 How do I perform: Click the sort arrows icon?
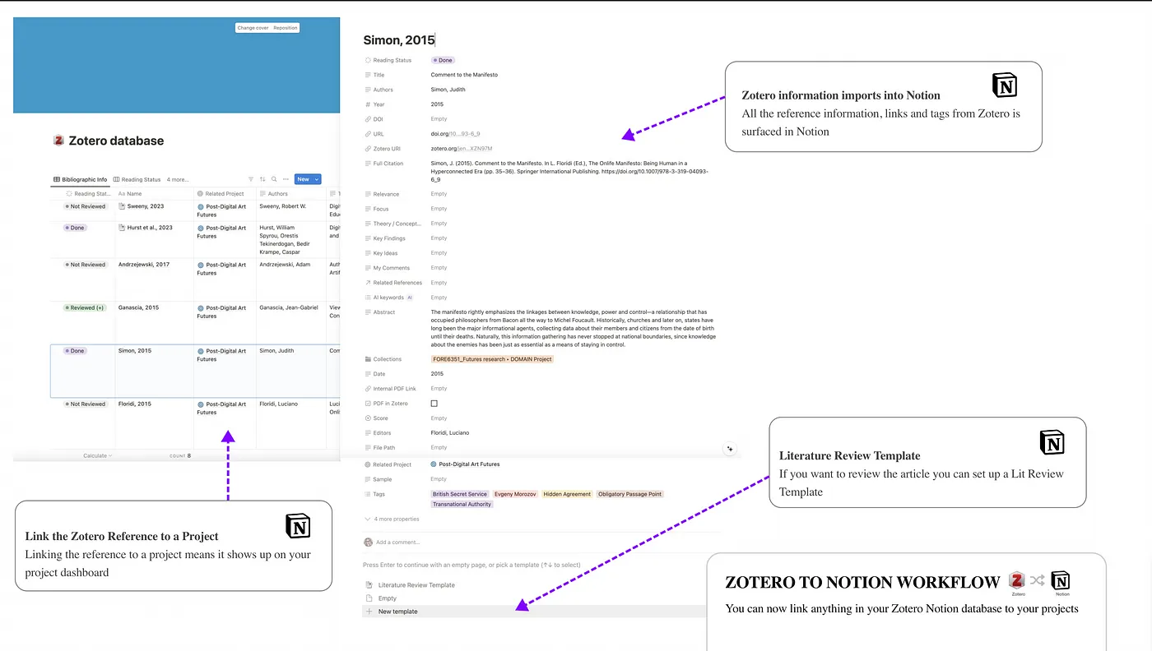(x=262, y=179)
